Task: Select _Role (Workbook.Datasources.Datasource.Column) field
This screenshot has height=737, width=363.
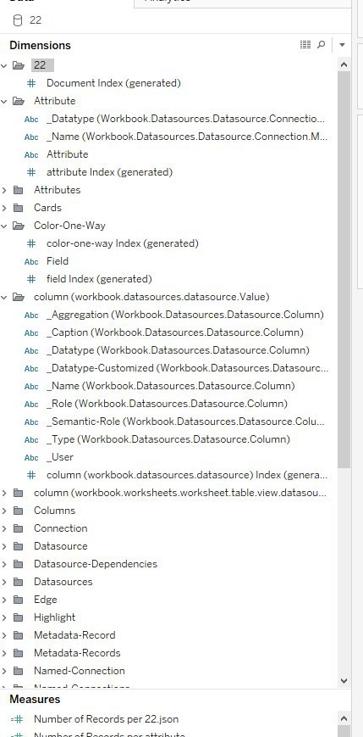Action: (x=167, y=404)
